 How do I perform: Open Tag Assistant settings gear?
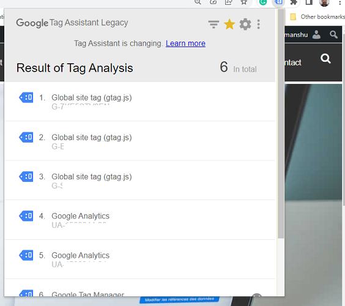pos(245,24)
